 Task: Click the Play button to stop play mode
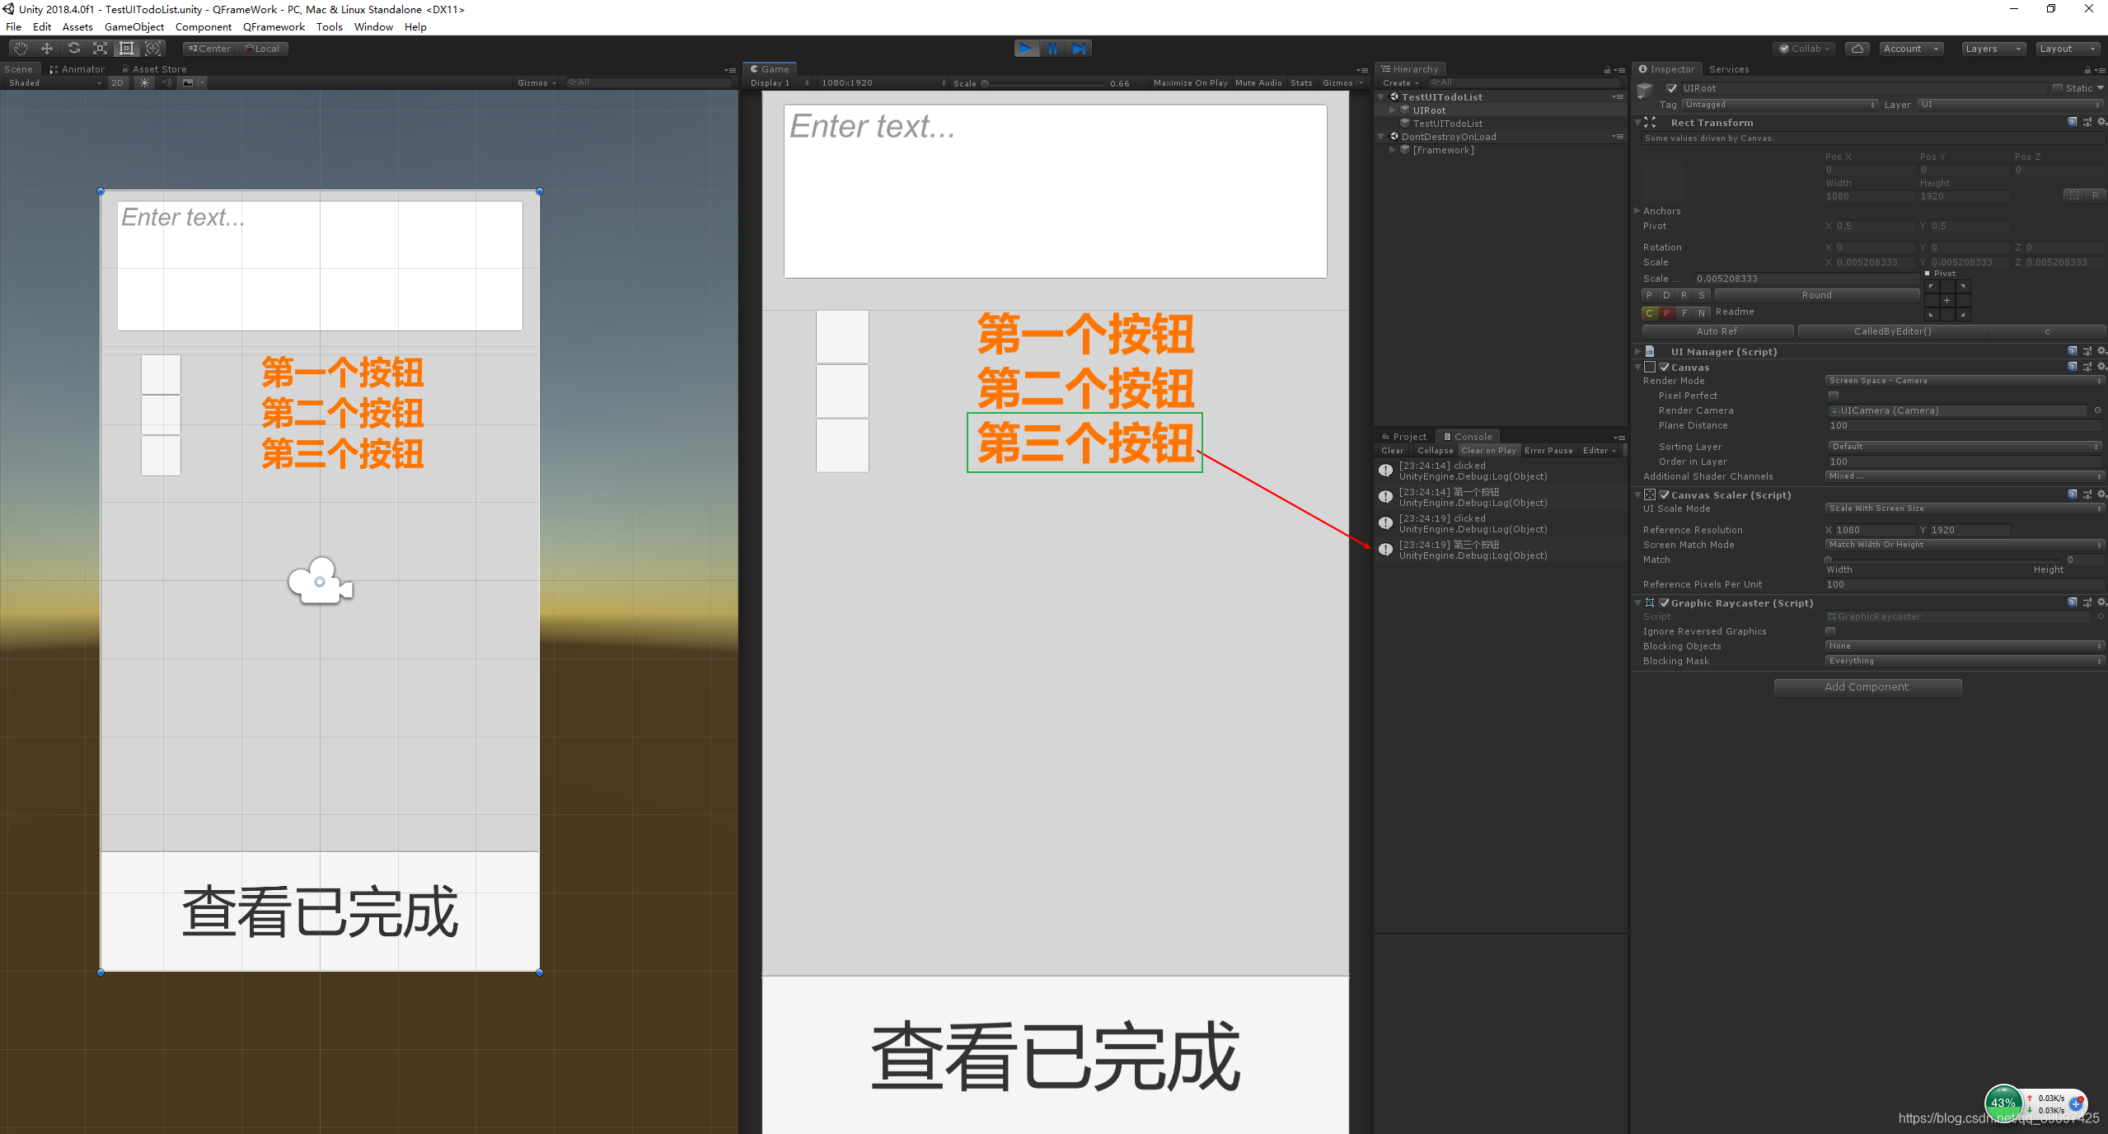coord(1025,48)
